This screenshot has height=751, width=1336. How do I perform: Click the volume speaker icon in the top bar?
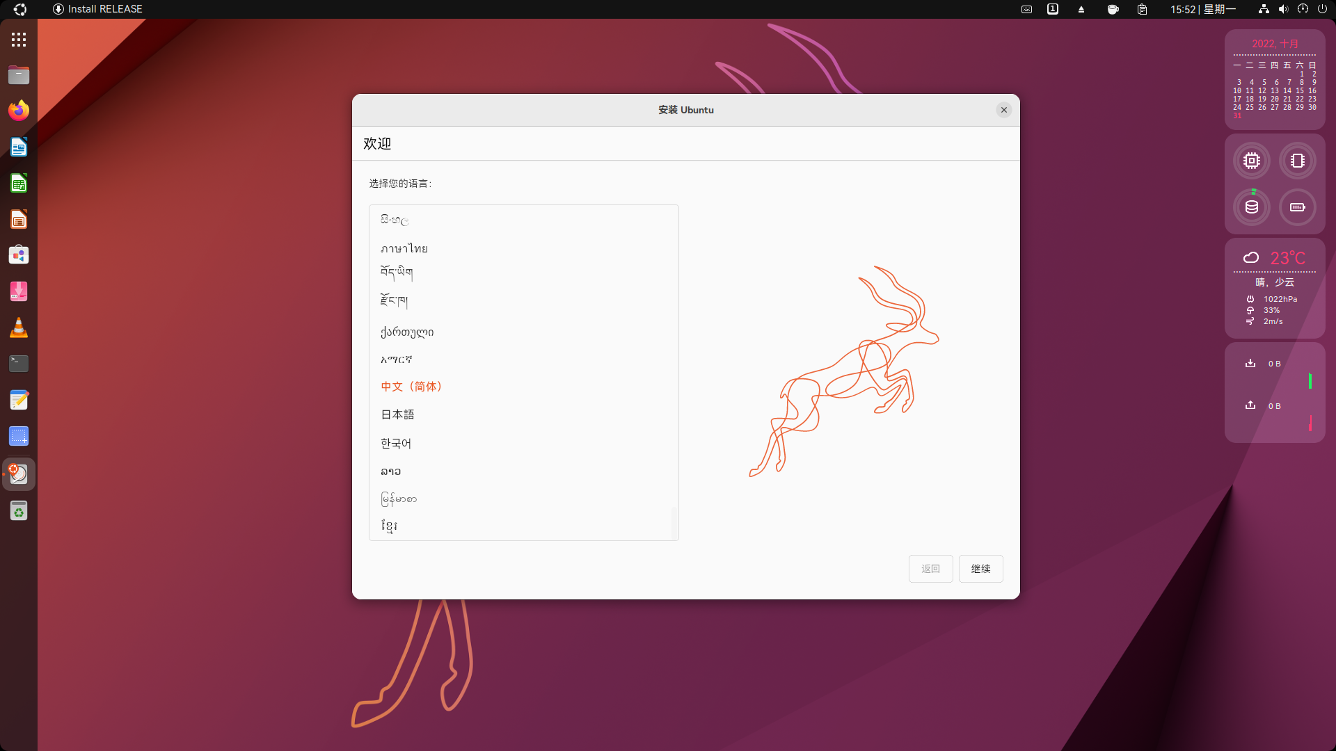[1283, 9]
